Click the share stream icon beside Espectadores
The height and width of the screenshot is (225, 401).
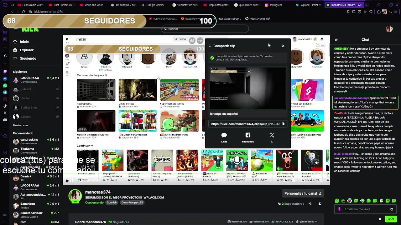click(310, 204)
